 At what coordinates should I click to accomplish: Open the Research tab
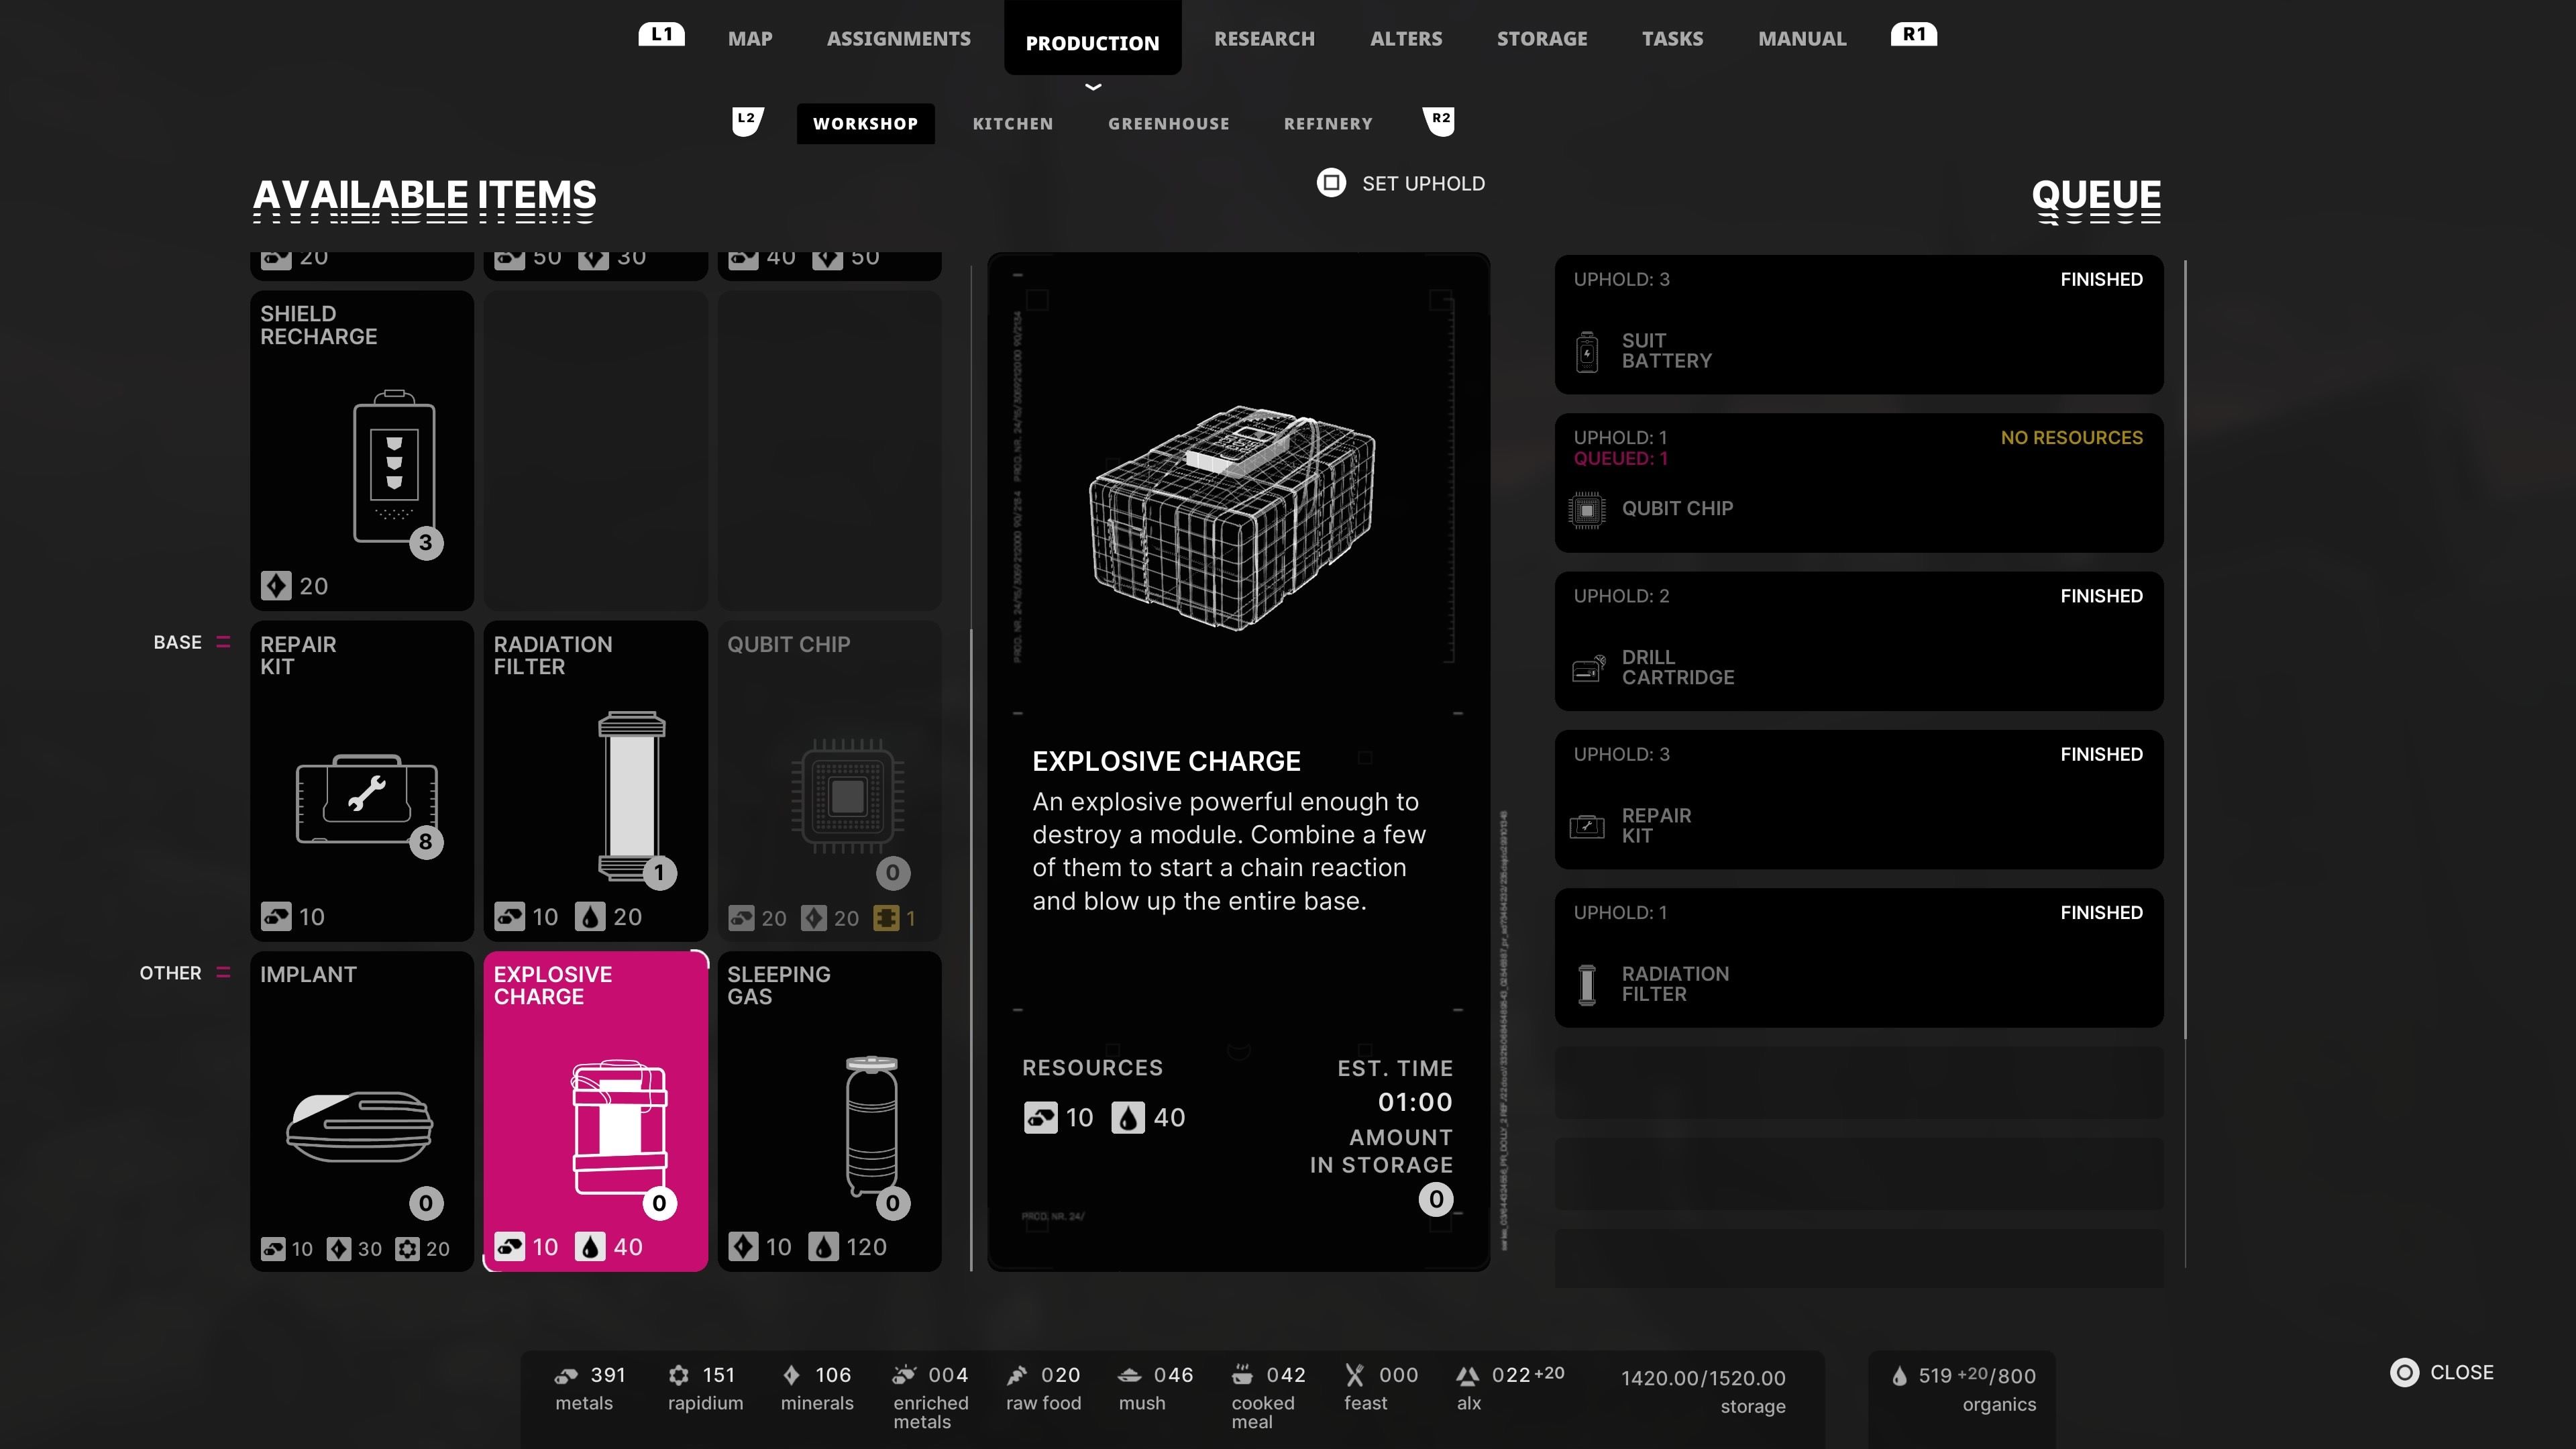coord(1264,38)
